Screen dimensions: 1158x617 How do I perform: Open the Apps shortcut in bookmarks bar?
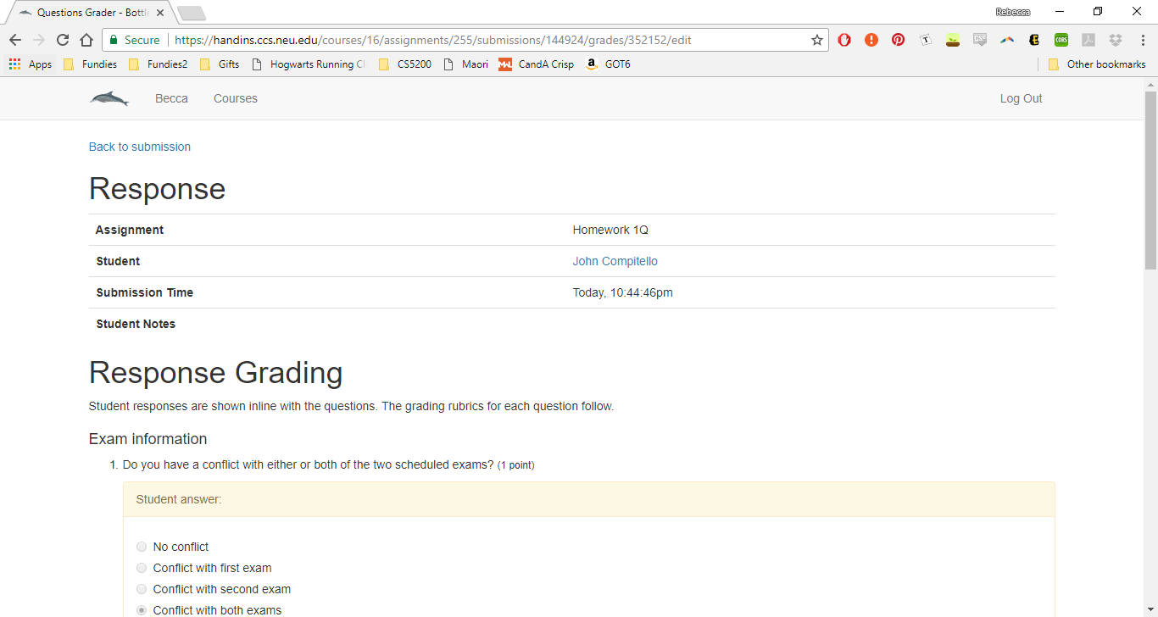click(31, 64)
